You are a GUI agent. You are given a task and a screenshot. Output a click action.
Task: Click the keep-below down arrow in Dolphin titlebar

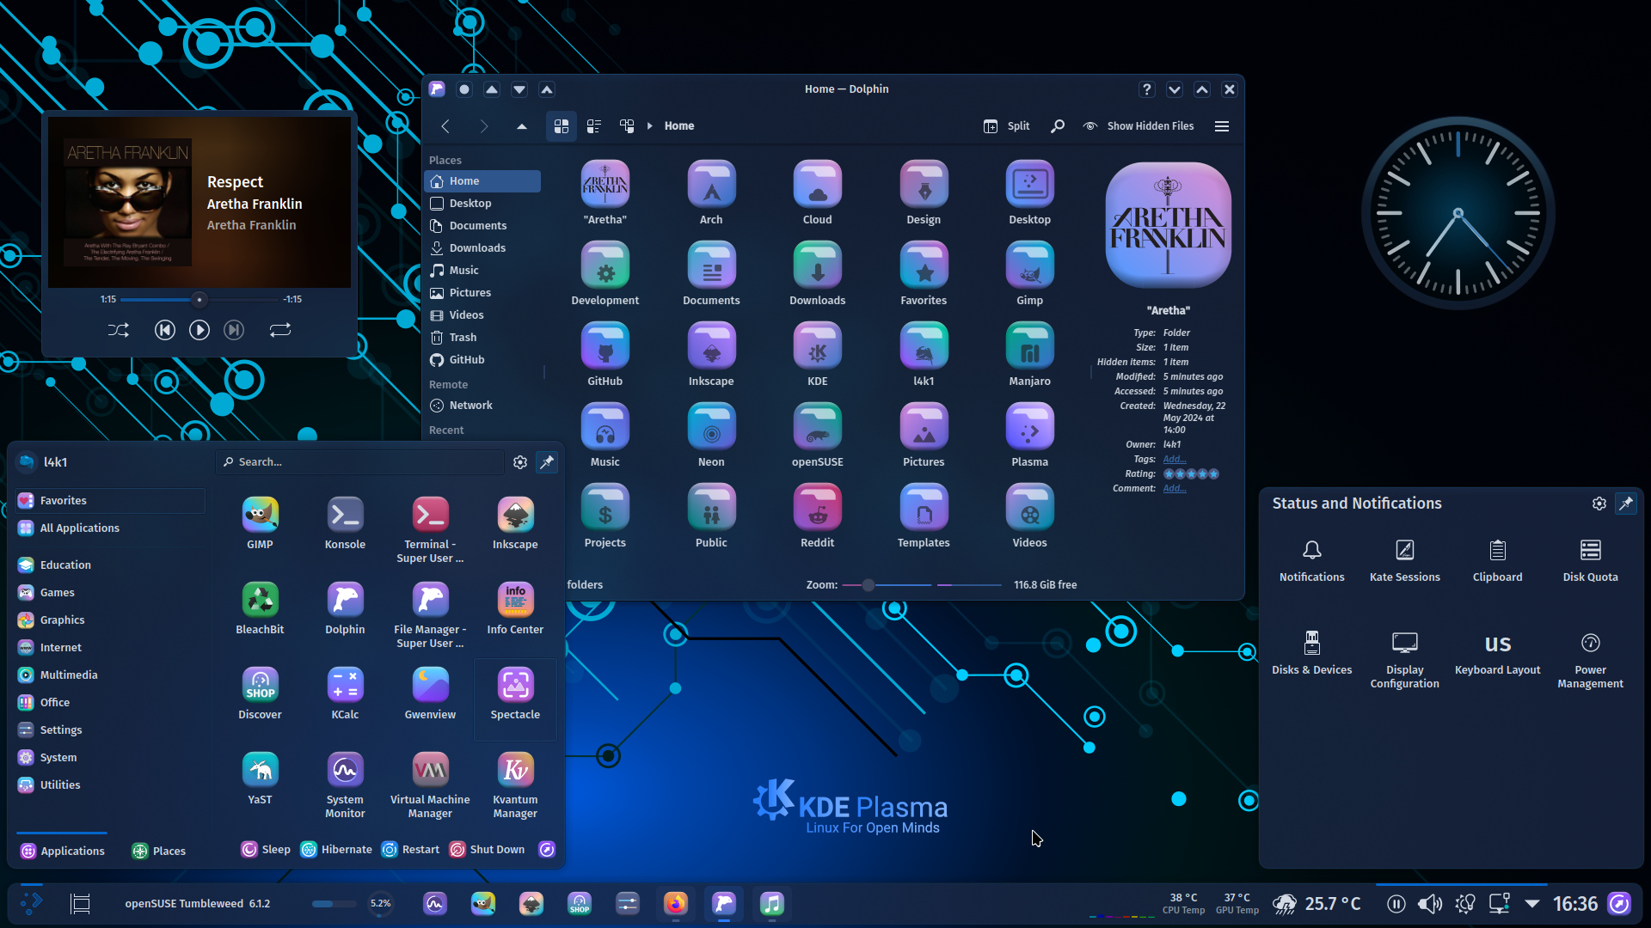519,89
